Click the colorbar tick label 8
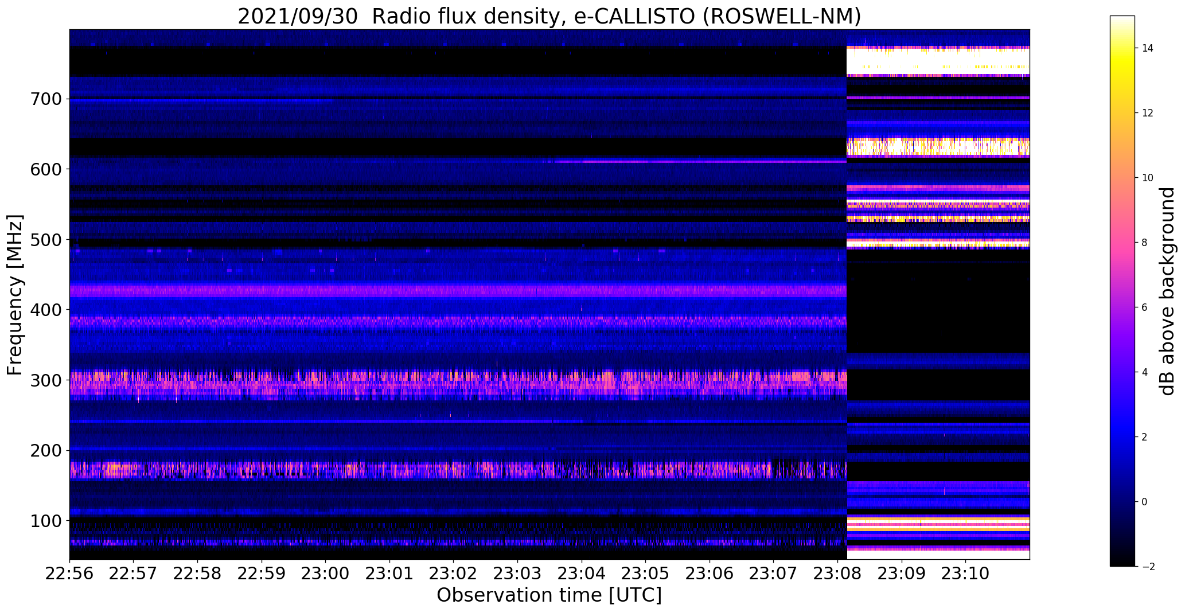 [x=1145, y=243]
